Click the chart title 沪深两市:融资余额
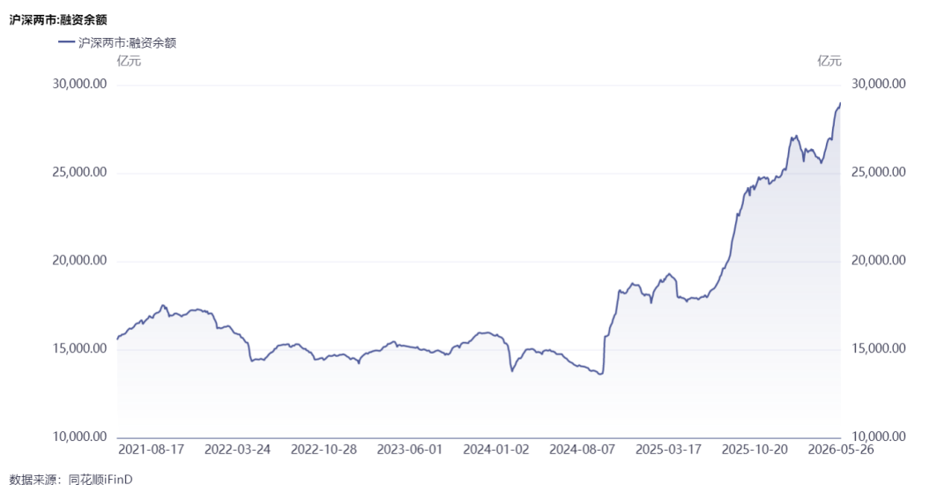The width and height of the screenshot is (952, 485). click(x=58, y=20)
